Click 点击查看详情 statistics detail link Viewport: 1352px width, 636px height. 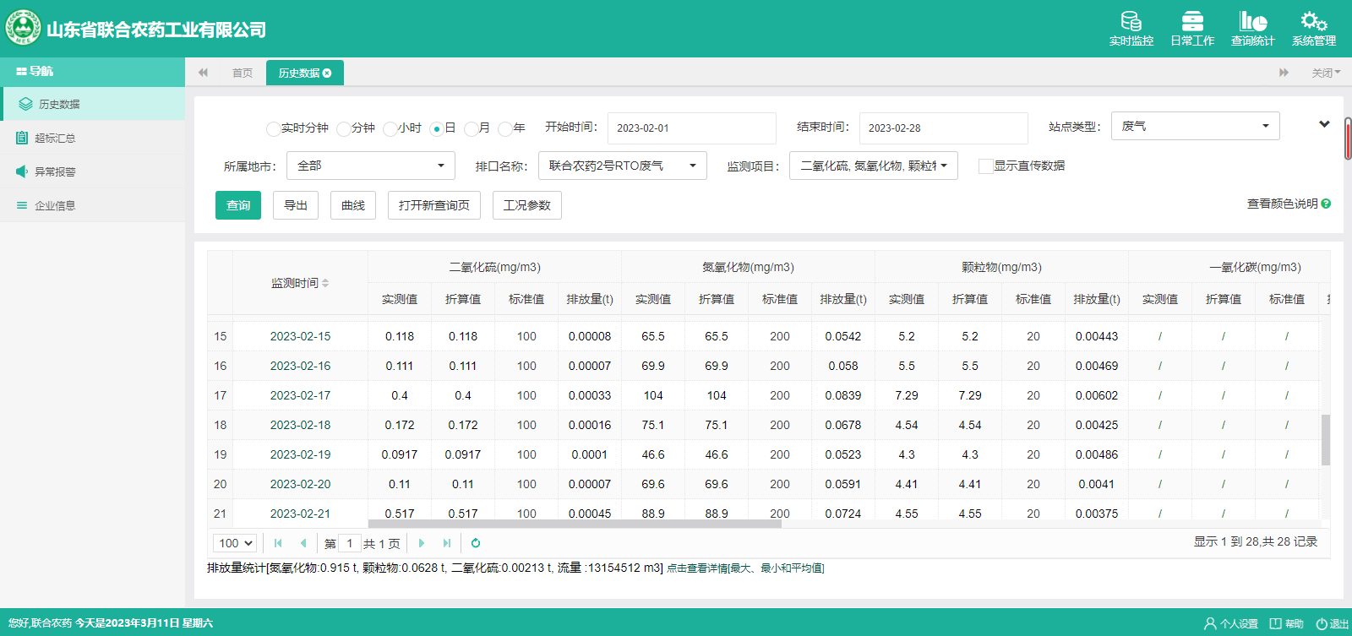745,568
